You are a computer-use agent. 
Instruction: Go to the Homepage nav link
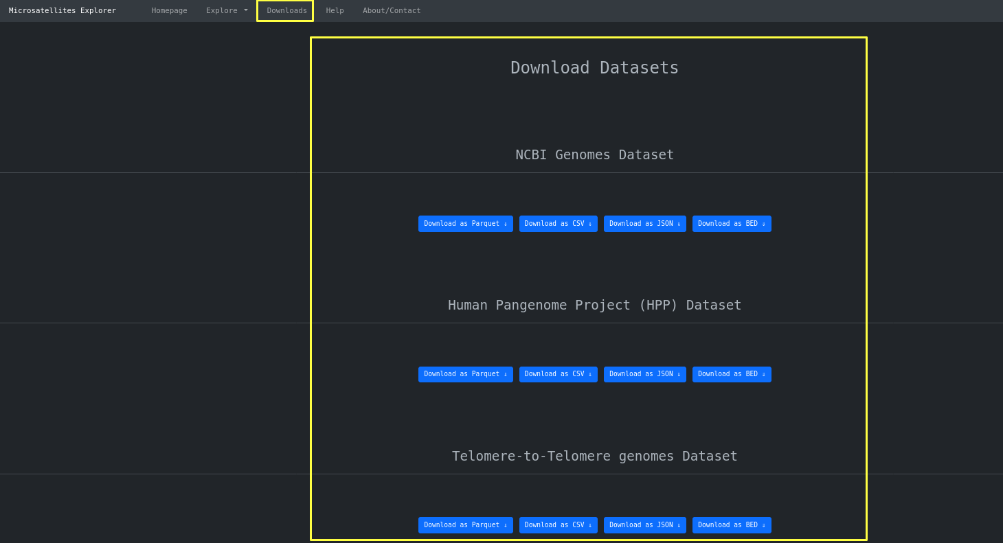coord(169,10)
